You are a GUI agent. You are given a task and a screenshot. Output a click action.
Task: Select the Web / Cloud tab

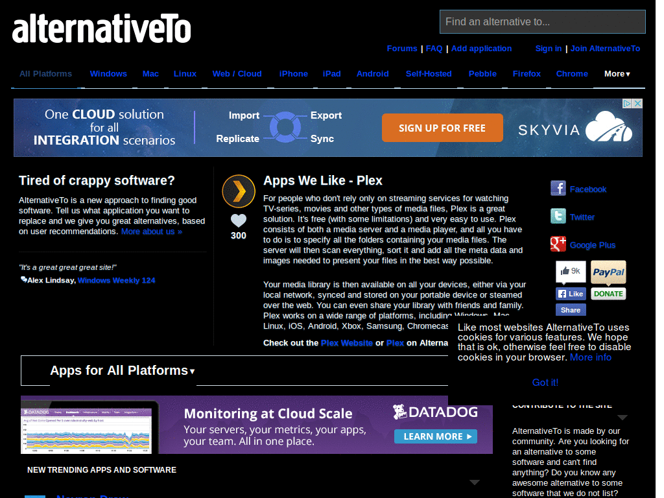click(237, 74)
